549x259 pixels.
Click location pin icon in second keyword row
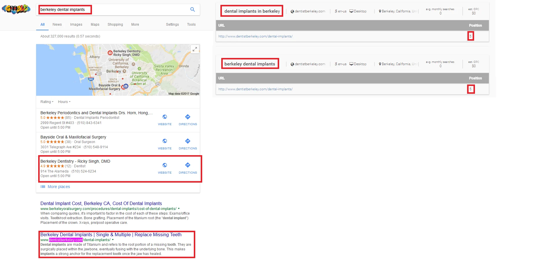380,64
